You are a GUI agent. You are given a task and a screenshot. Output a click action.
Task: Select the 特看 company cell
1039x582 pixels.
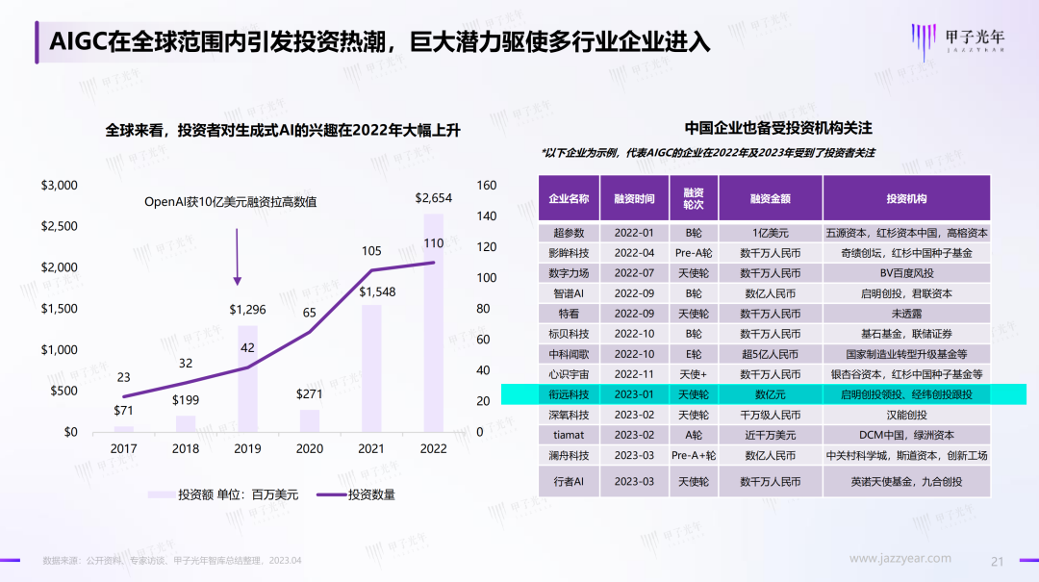click(569, 314)
